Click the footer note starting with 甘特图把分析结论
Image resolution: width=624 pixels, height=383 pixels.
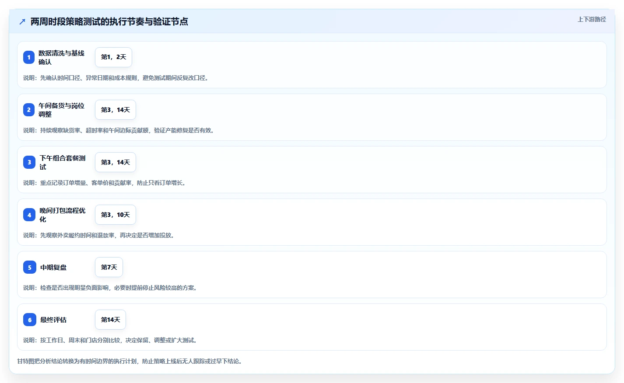tap(130, 361)
